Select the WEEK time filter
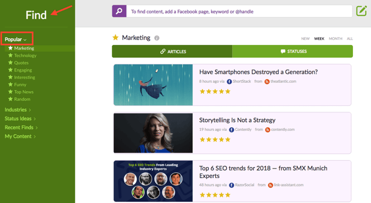This screenshot has width=371, height=203. pos(319,39)
